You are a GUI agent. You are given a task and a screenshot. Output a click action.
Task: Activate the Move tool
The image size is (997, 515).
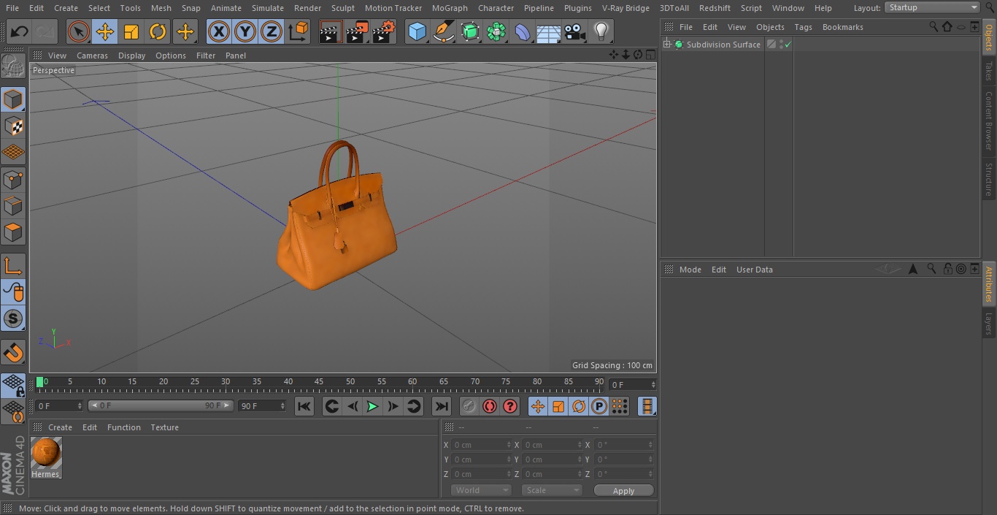pos(105,31)
